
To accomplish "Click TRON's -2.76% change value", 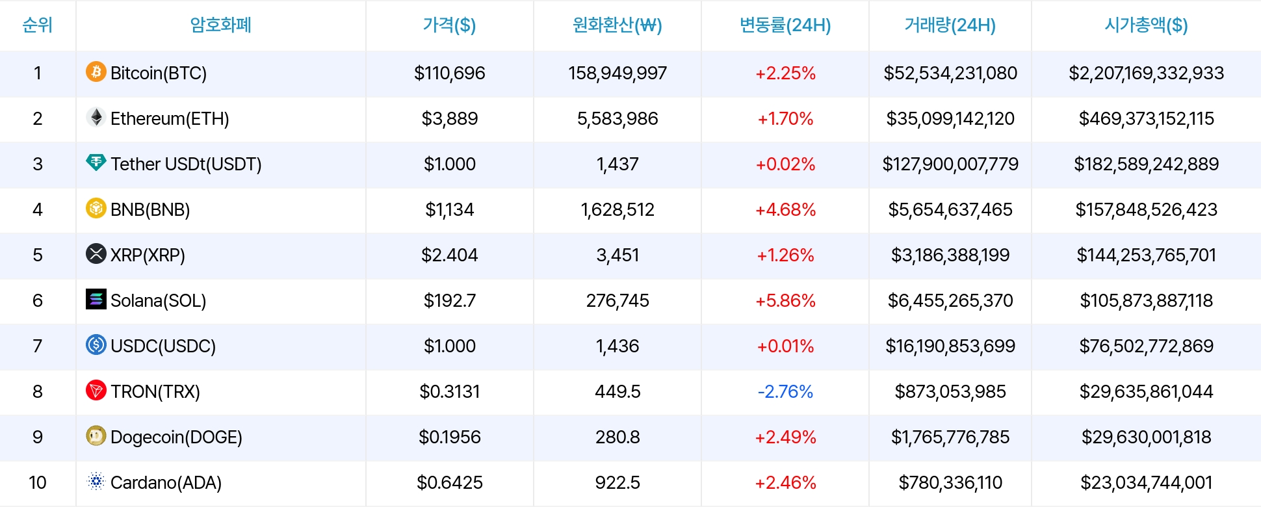I will tap(785, 391).
